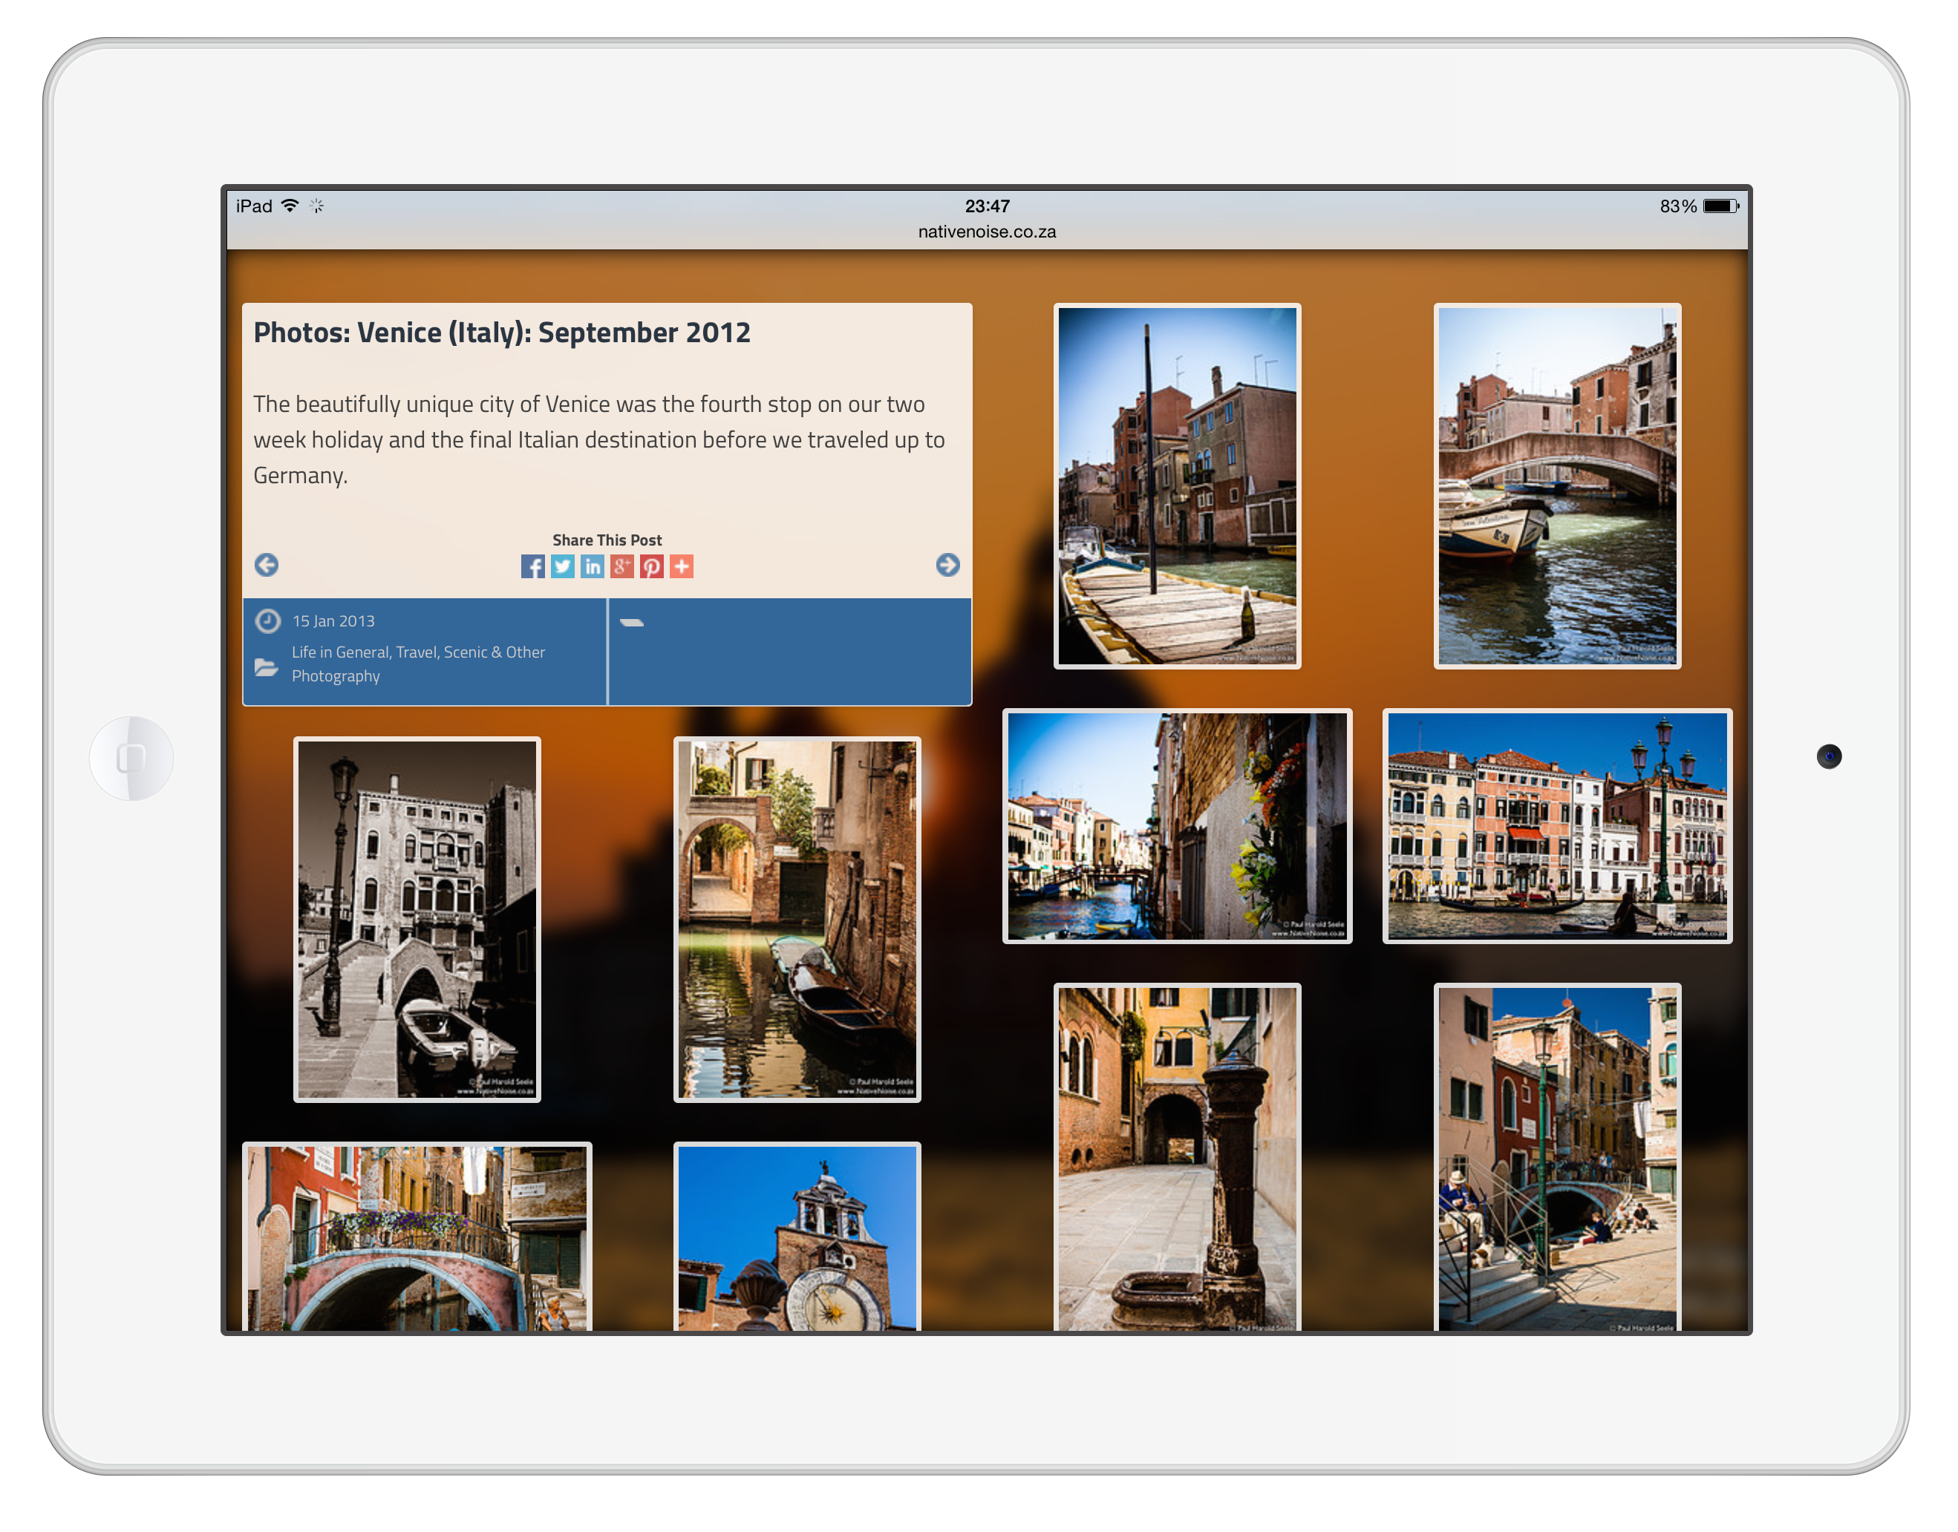Open photo of green lamp post by bridge
The height and width of the screenshot is (1532, 1958).
[x=1557, y=1157]
